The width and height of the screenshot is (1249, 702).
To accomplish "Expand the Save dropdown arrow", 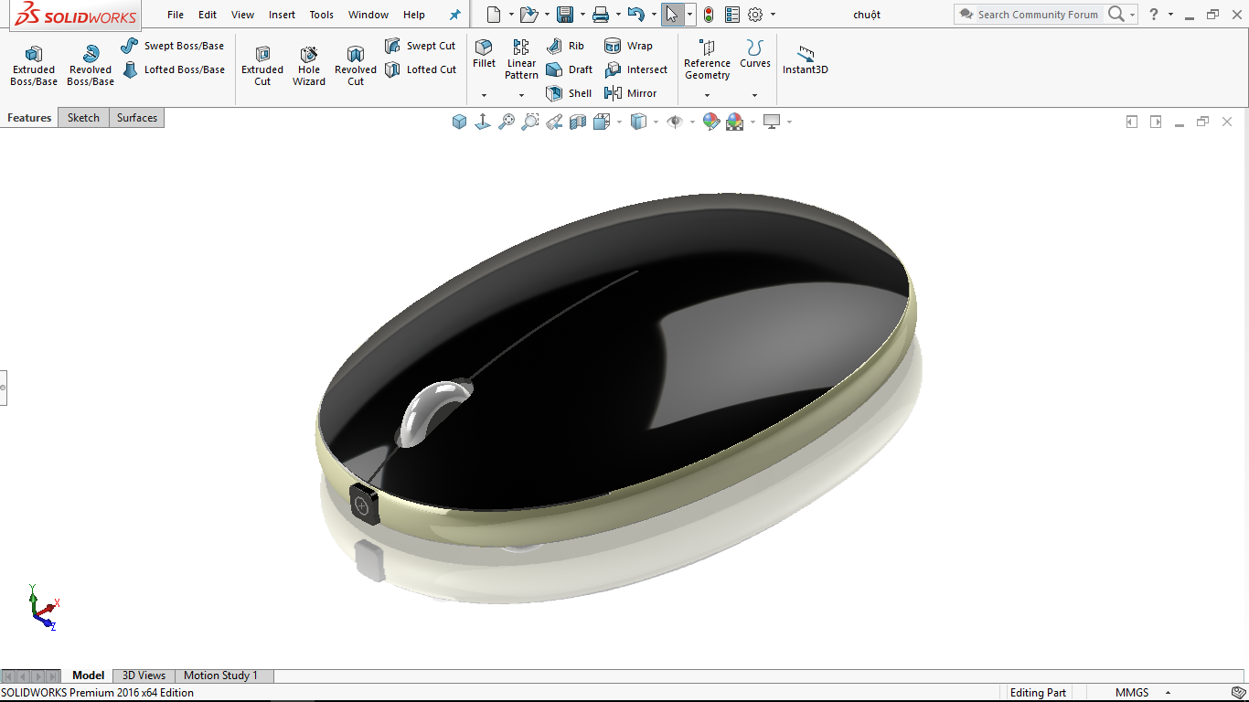I will (582, 15).
